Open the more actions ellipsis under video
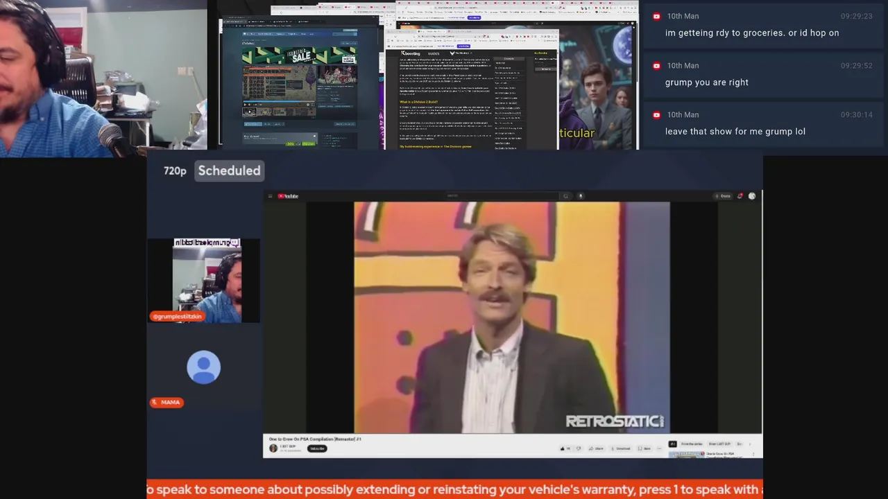The height and width of the screenshot is (499, 888). (659, 448)
